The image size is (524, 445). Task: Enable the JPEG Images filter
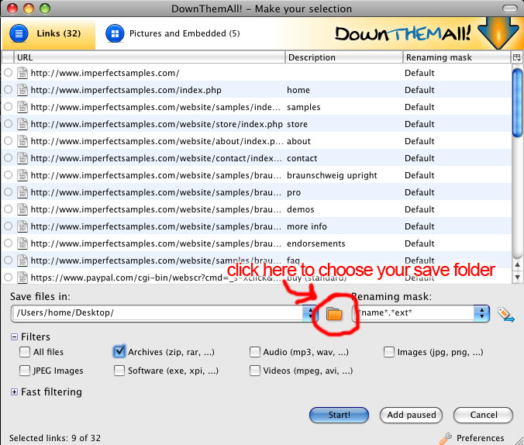click(25, 371)
